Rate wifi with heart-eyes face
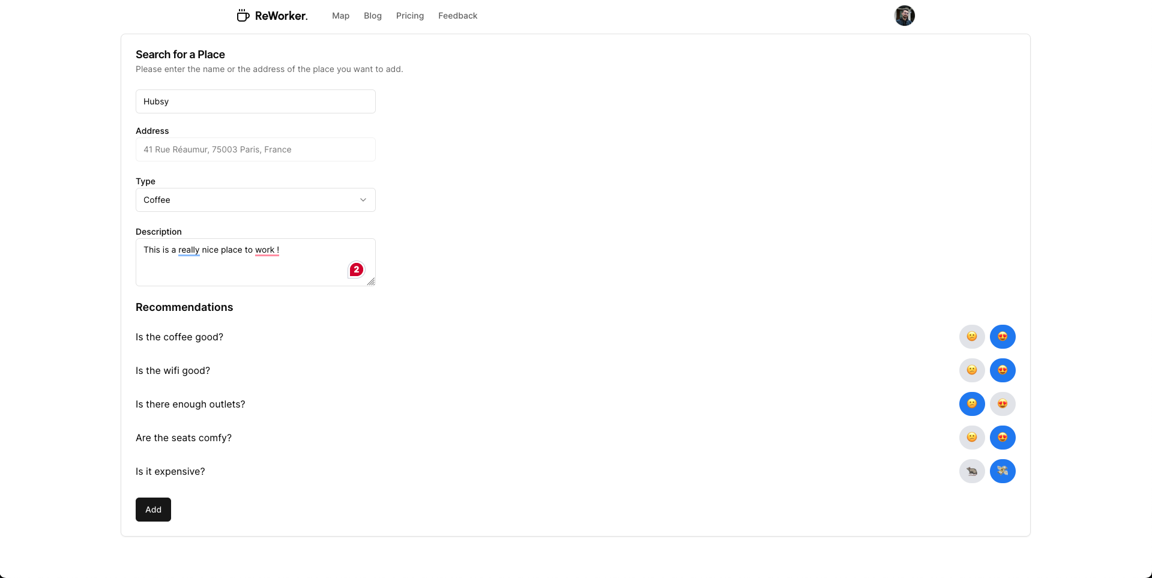Image resolution: width=1152 pixels, height=578 pixels. click(1003, 370)
